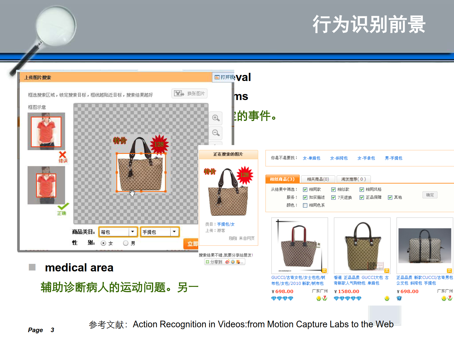Click the red X 错误 icon
The height and width of the screenshot is (340, 454).
(x=63, y=155)
